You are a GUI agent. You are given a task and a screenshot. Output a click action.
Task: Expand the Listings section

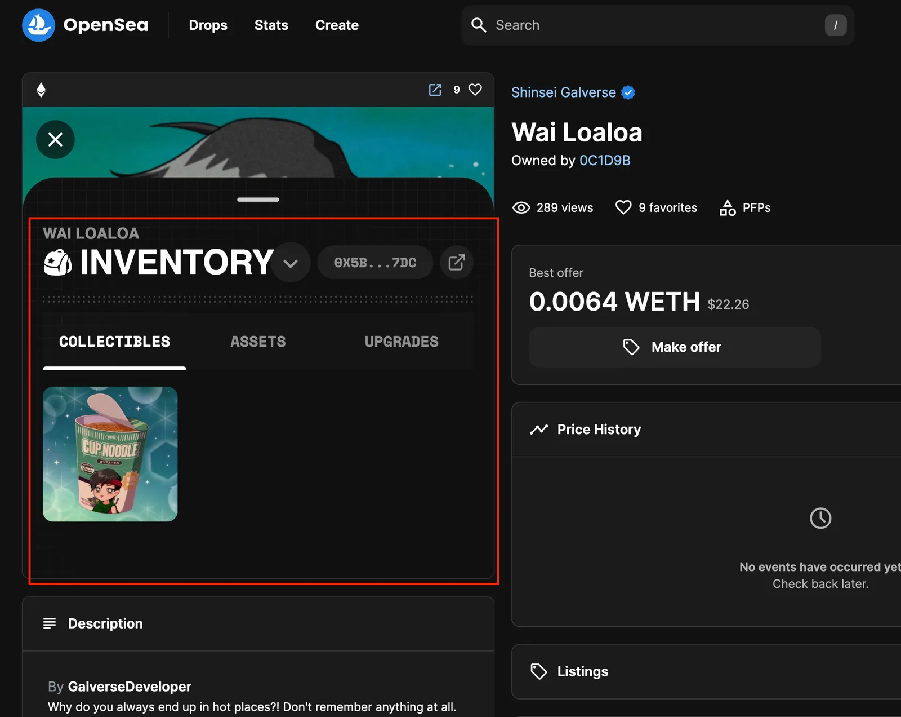[x=706, y=671]
